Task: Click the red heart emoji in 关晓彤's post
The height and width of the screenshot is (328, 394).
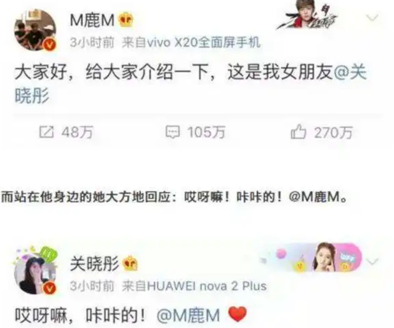Action: coord(237,314)
